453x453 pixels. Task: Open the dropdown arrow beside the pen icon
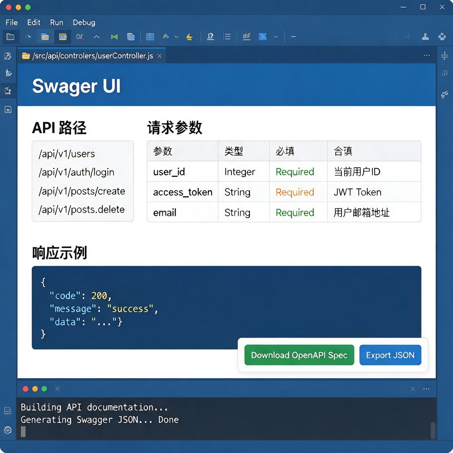tap(177, 37)
